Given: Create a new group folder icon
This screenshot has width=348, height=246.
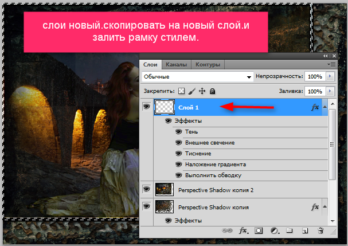Looking at the screenshot, I should [x=289, y=231].
